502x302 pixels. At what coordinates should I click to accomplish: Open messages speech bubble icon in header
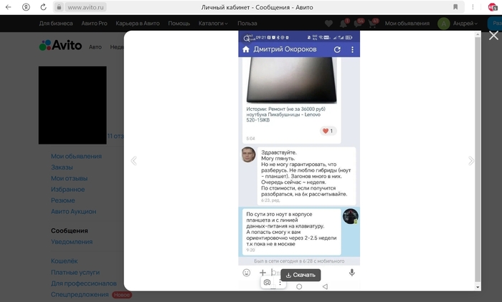tap(358, 24)
